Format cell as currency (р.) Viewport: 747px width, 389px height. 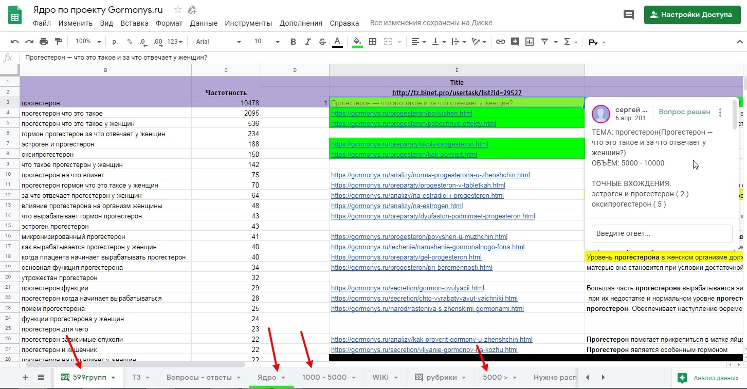coord(115,42)
